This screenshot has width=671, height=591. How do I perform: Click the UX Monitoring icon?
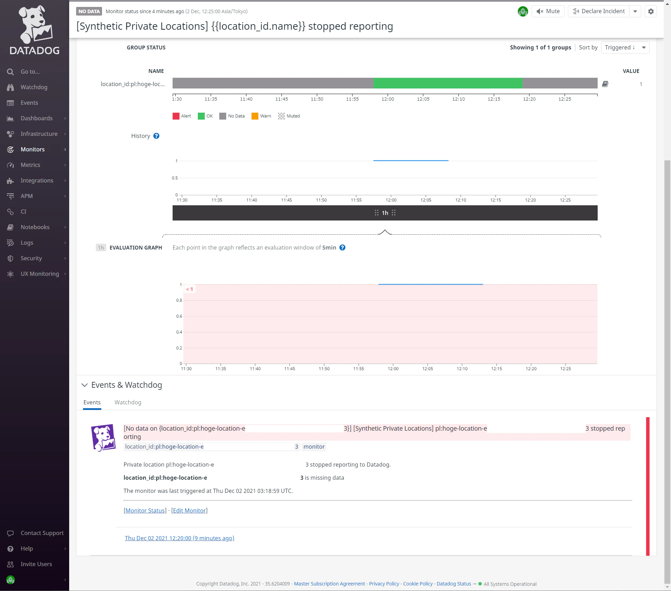(10, 274)
